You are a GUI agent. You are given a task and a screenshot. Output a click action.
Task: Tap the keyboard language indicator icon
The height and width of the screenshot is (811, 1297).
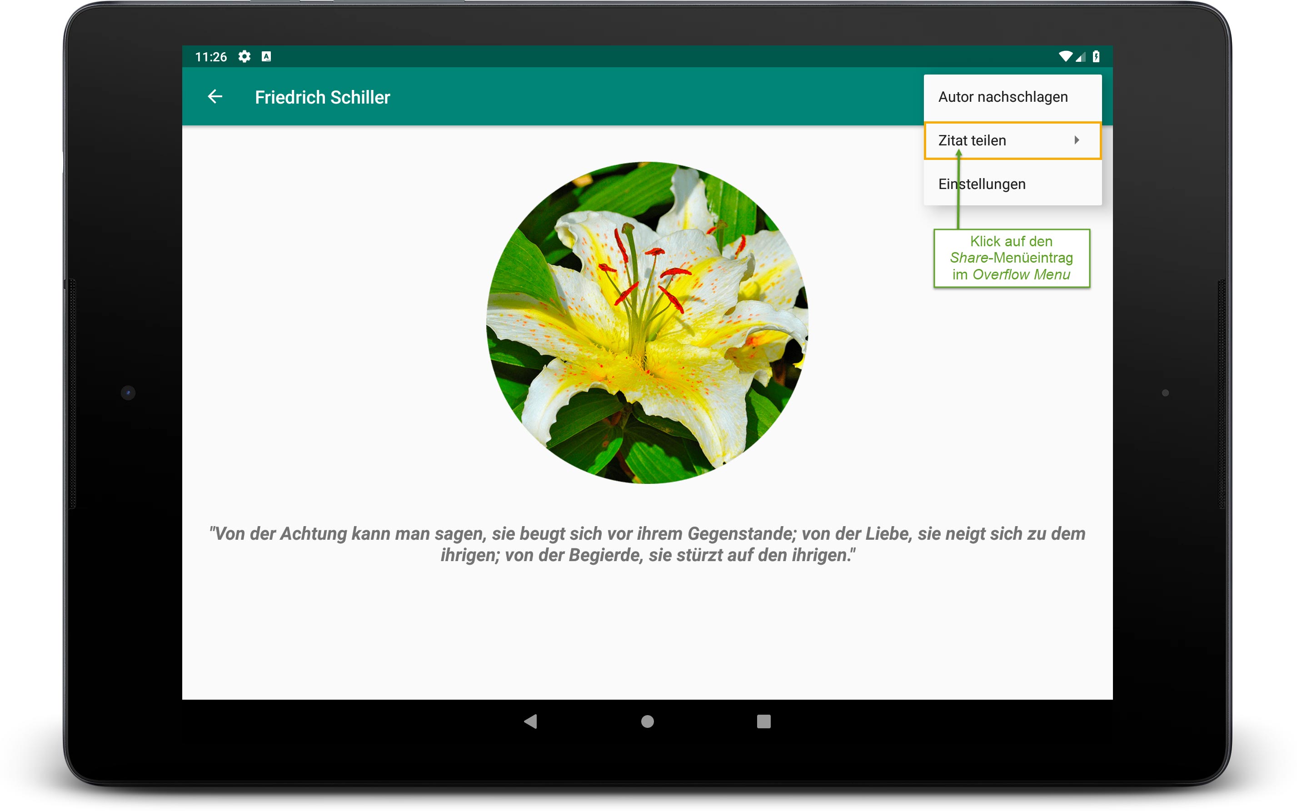pyautogui.click(x=266, y=56)
